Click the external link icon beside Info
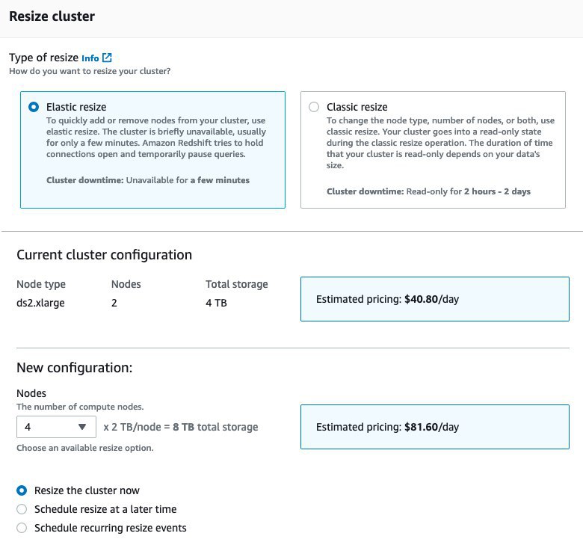The height and width of the screenshot is (548, 583). pos(108,58)
